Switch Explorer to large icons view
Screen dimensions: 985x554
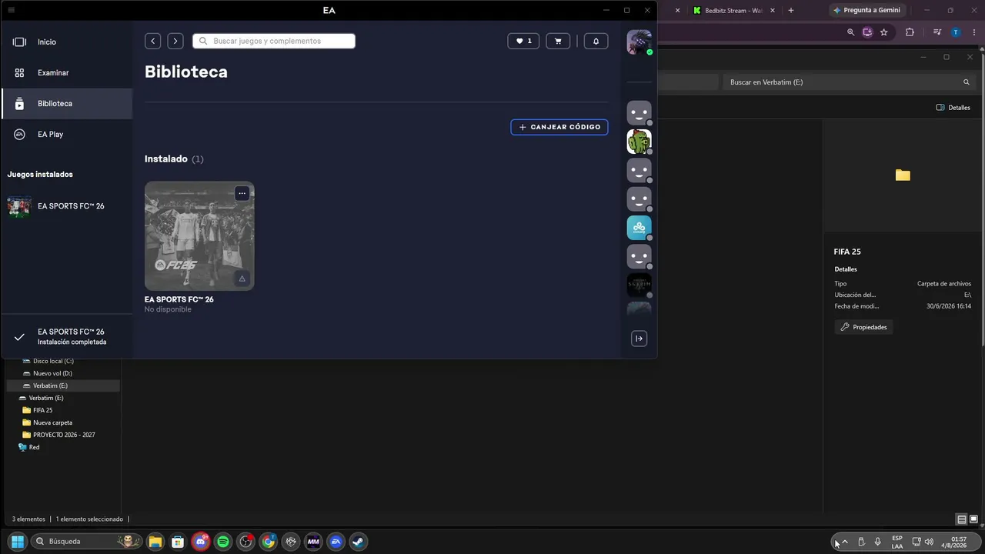pos(973,519)
